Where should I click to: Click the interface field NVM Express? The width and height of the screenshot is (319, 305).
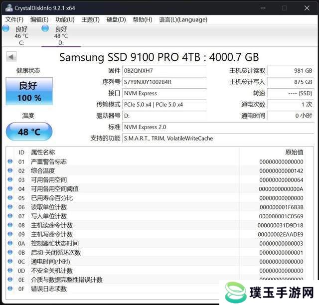(x=164, y=93)
